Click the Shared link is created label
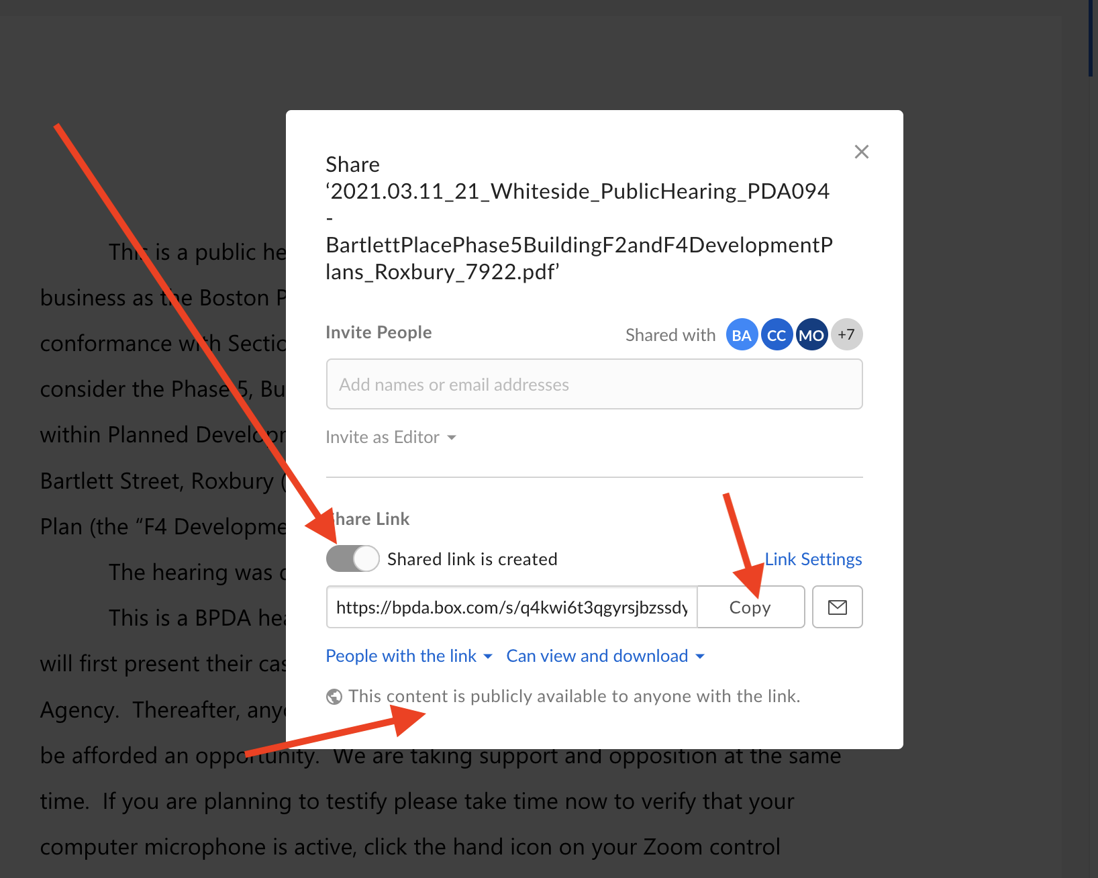This screenshot has height=878, width=1098. coord(472,559)
